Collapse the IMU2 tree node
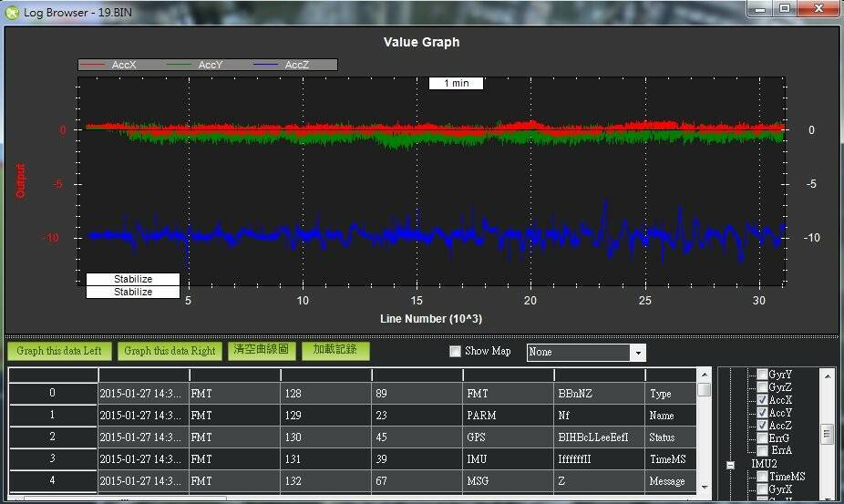Image resolution: width=844 pixels, height=504 pixels. (730, 464)
